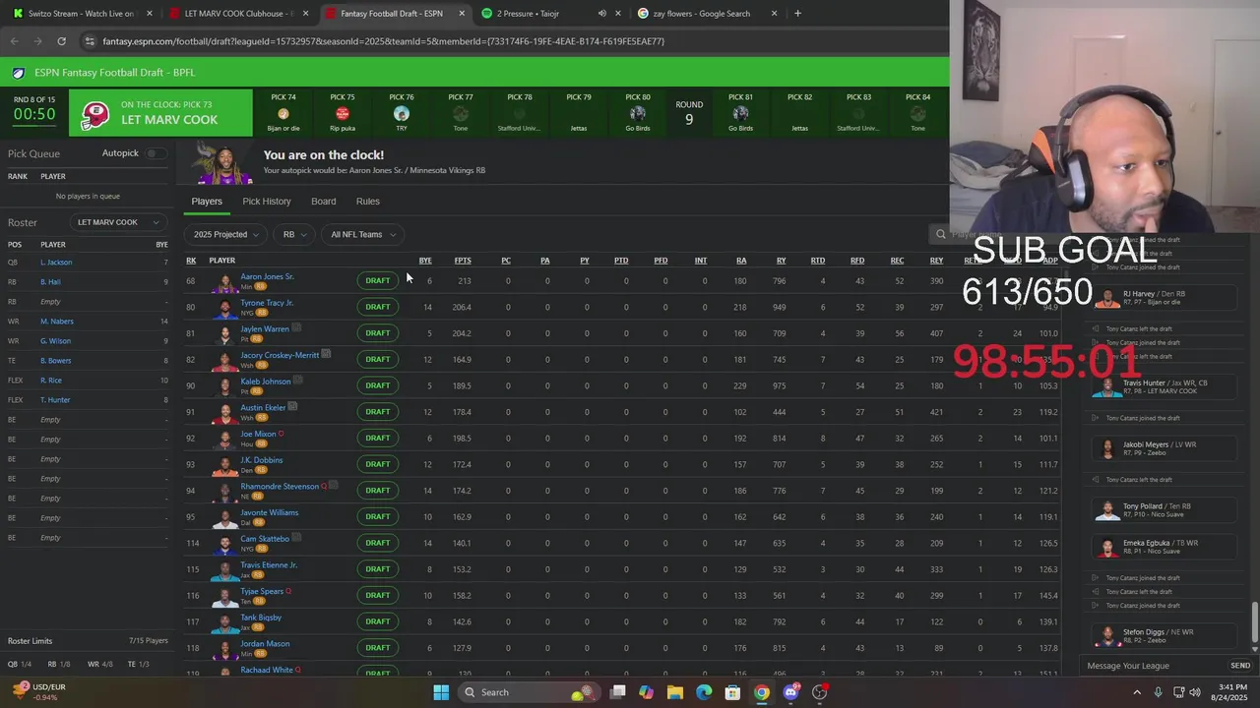Screen dimensions: 1260x708
Task: Open Discord from taskbar
Action: click(x=790, y=692)
